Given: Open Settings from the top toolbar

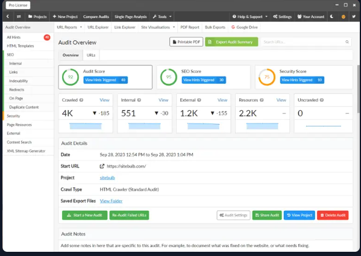Looking at the screenshot, I should tap(282, 16).
